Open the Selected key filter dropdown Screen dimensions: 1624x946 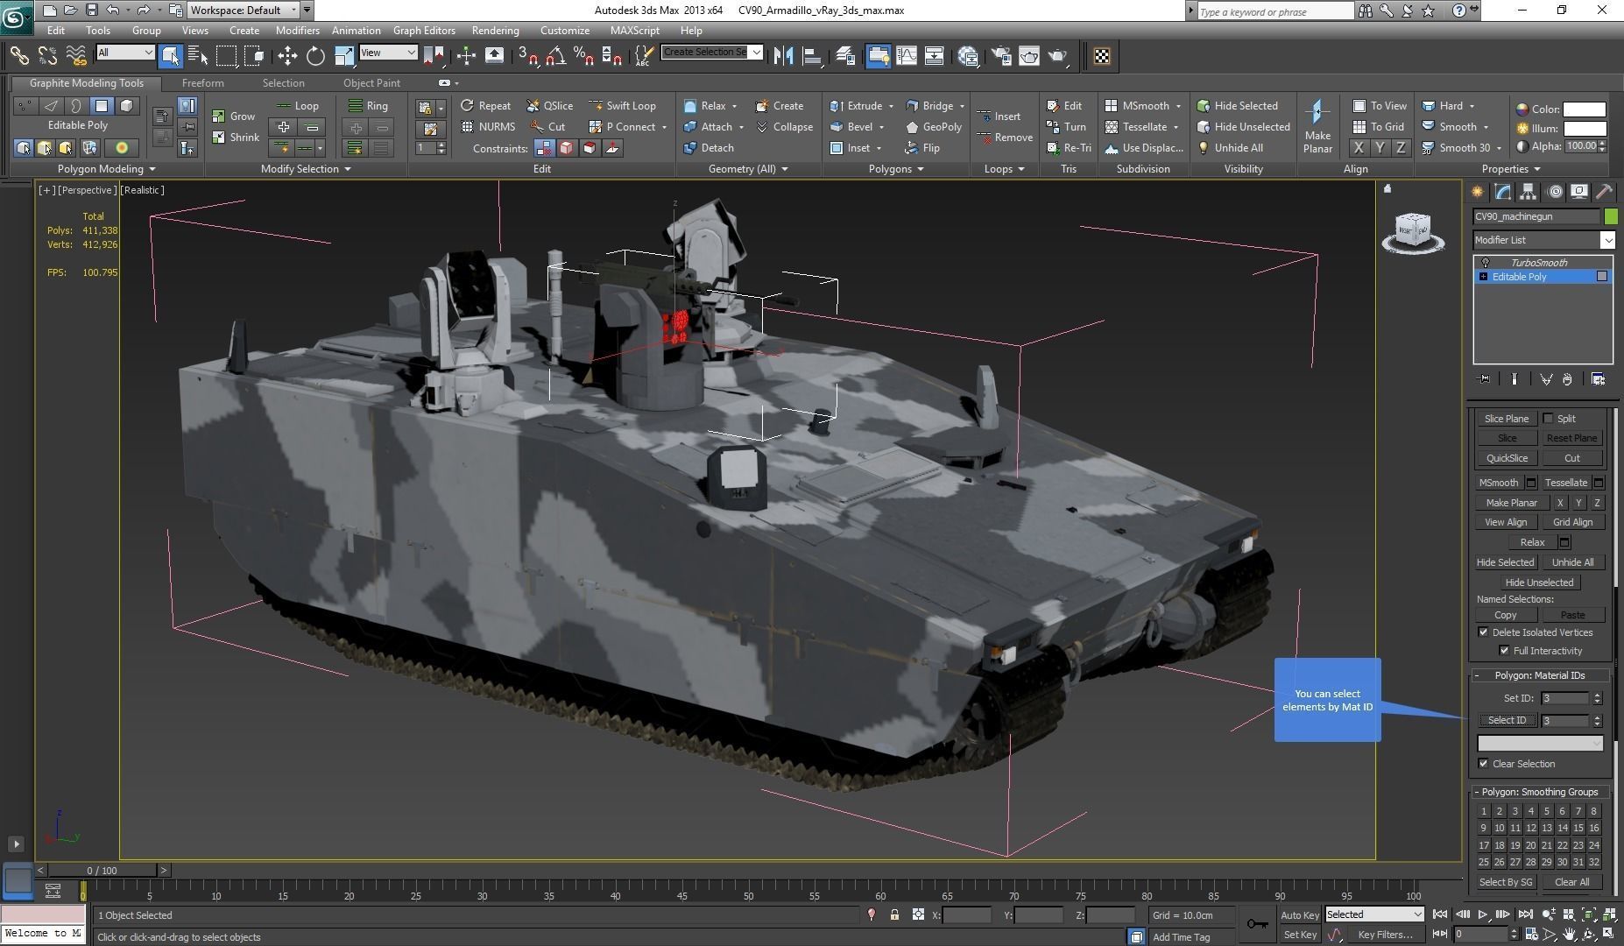coord(1373,914)
